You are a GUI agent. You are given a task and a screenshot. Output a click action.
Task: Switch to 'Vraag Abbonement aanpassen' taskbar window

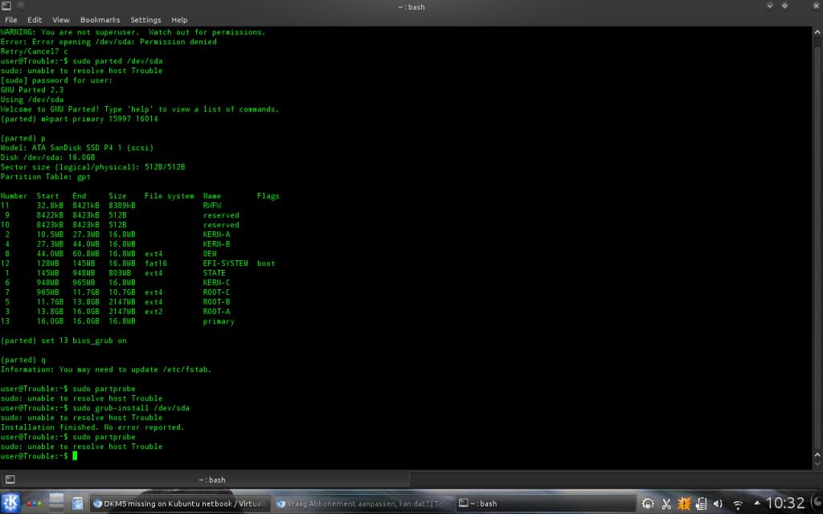(x=362, y=504)
